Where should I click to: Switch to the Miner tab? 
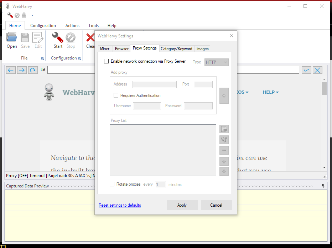click(105, 49)
